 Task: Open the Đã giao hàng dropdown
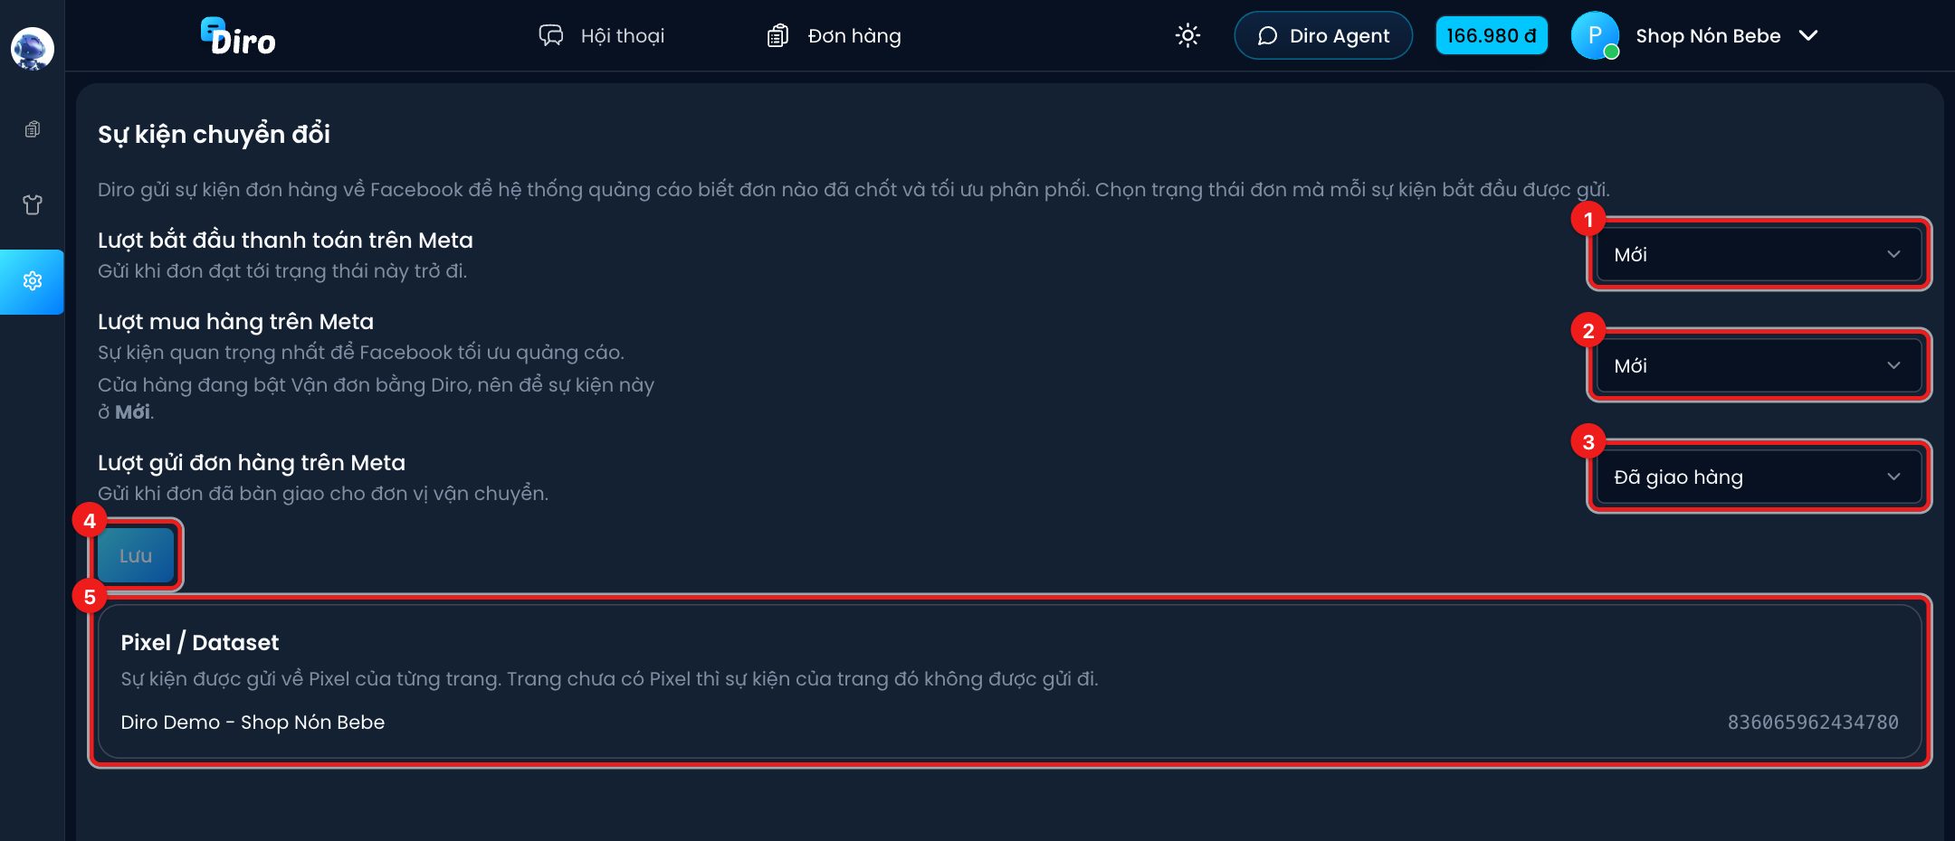1759,477
